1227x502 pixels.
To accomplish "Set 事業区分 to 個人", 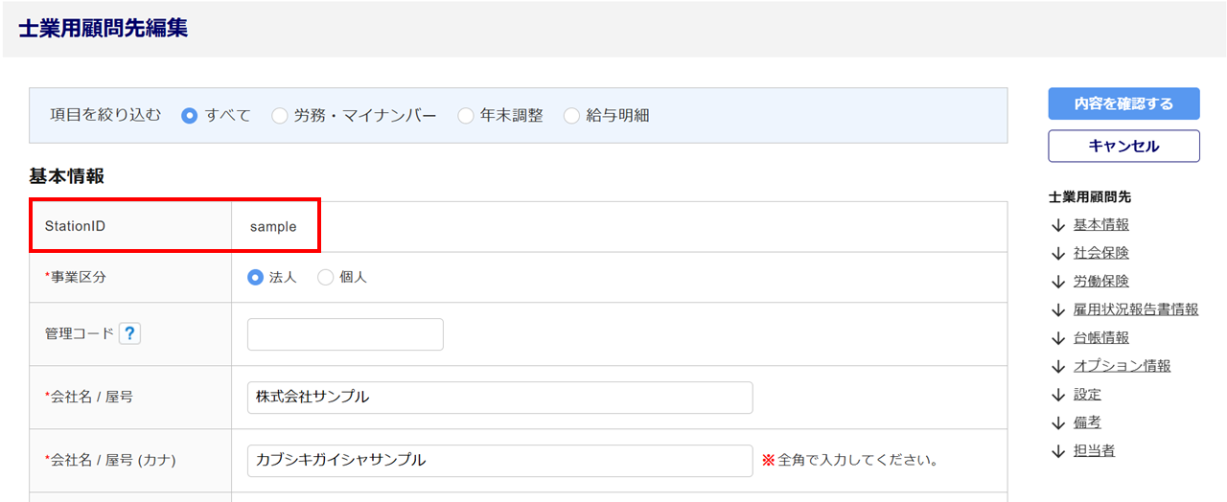I will (x=326, y=277).
